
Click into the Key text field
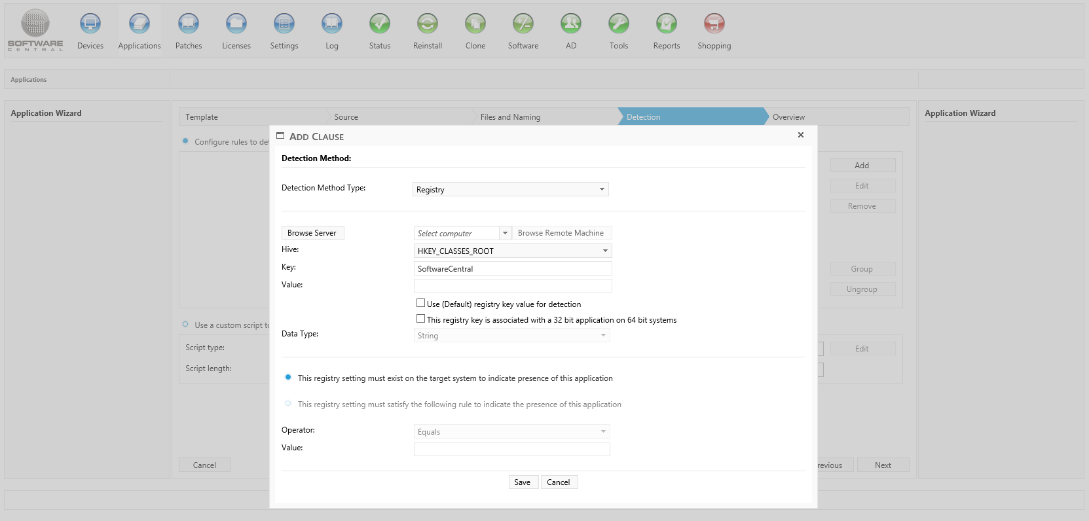(x=513, y=268)
